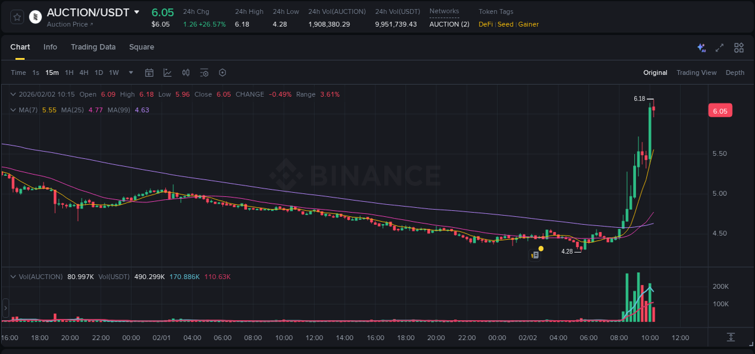This screenshot has width=755, height=354.
Task: Open the Auction Price dropdown
Action: (69, 24)
